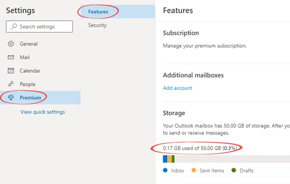Focus the Search settings input field
Viewport: 290px width, 184px height.
pos(40,26)
